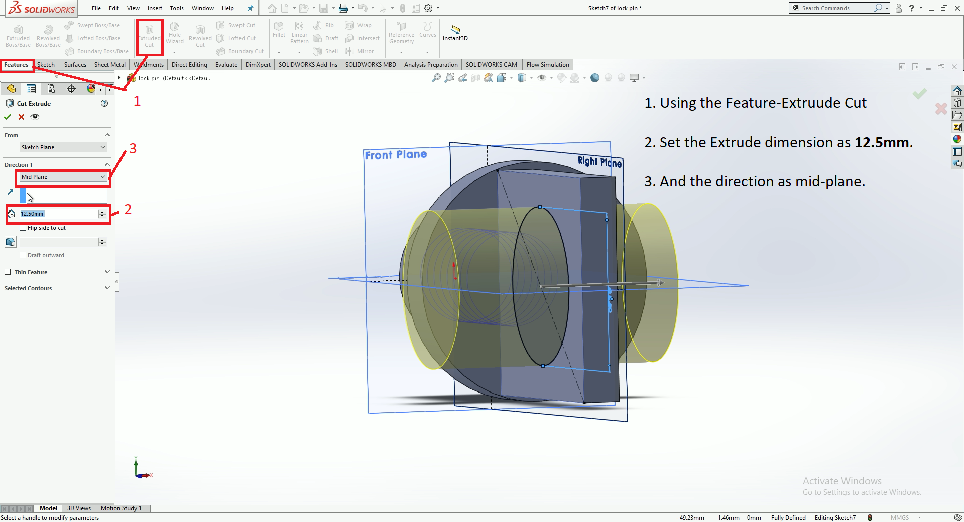Click the reverse direction arrow icon
The image size is (964, 522).
[11, 192]
